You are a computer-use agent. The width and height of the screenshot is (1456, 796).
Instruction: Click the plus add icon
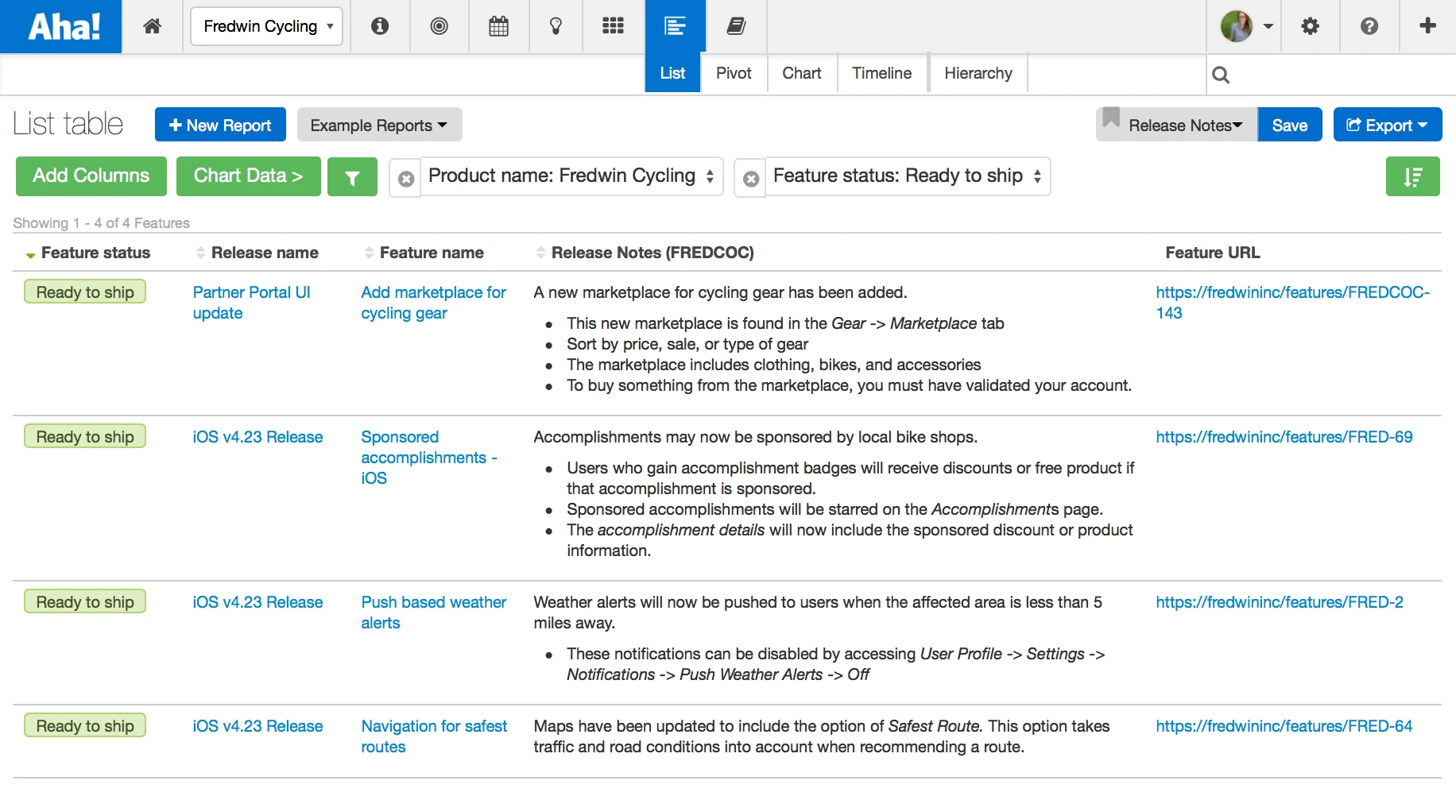(1427, 25)
